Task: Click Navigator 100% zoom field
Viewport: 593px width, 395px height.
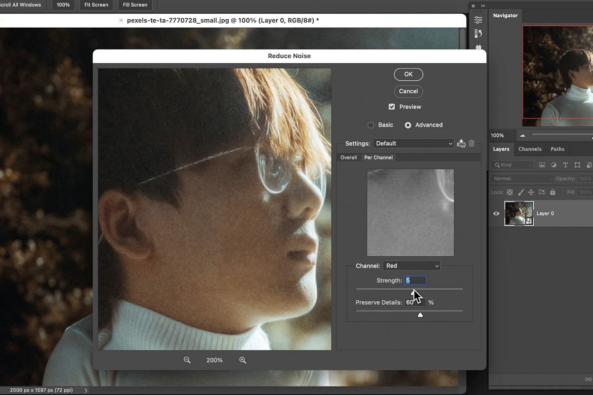Action: (x=497, y=135)
